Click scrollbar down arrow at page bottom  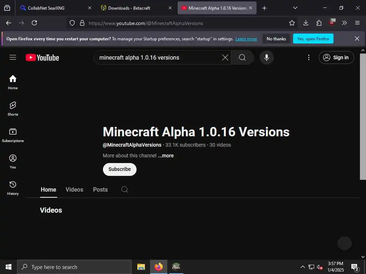(363, 257)
